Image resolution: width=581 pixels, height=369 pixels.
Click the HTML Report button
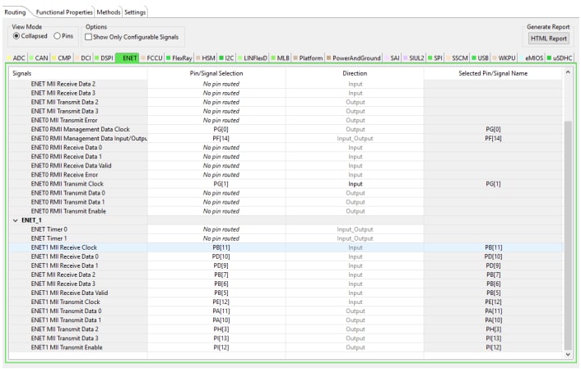pos(548,38)
